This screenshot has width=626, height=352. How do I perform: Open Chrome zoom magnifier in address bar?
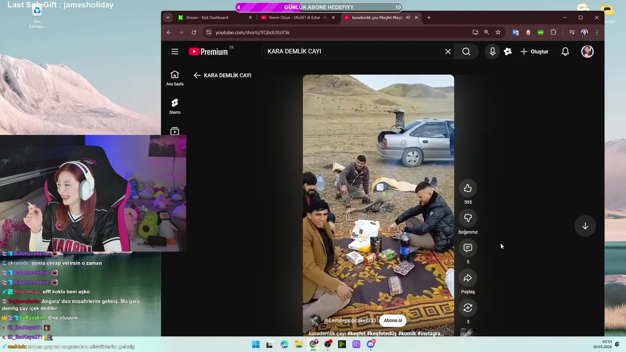click(486, 32)
